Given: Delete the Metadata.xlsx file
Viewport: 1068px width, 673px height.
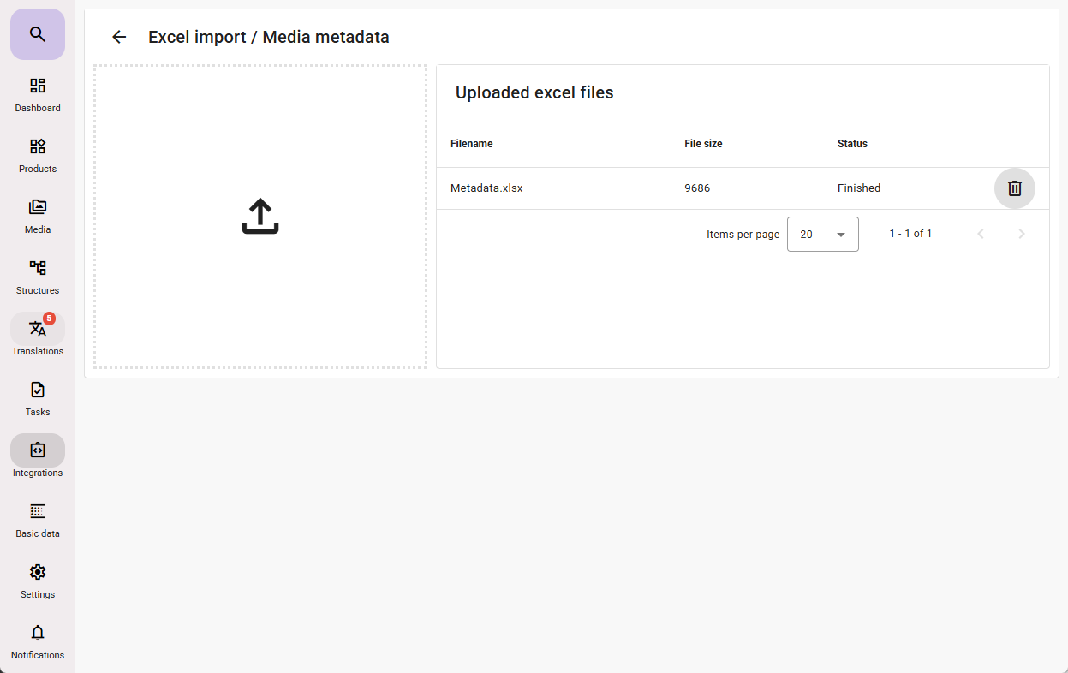Looking at the screenshot, I should coord(1014,188).
